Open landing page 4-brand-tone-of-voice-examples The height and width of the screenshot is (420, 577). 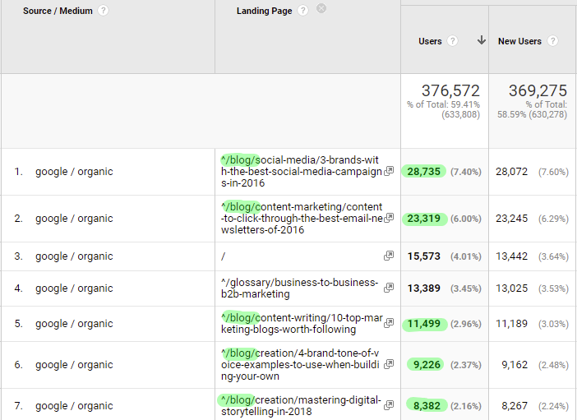coord(300,365)
